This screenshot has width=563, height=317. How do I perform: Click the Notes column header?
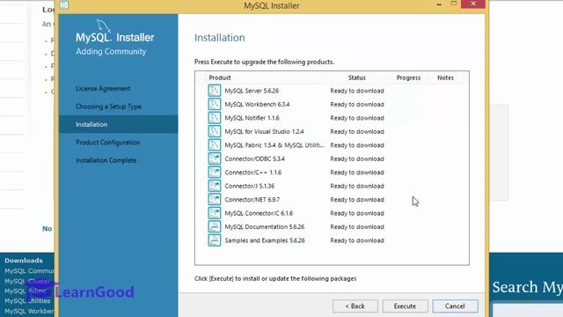pyautogui.click(x=445, y=77)
